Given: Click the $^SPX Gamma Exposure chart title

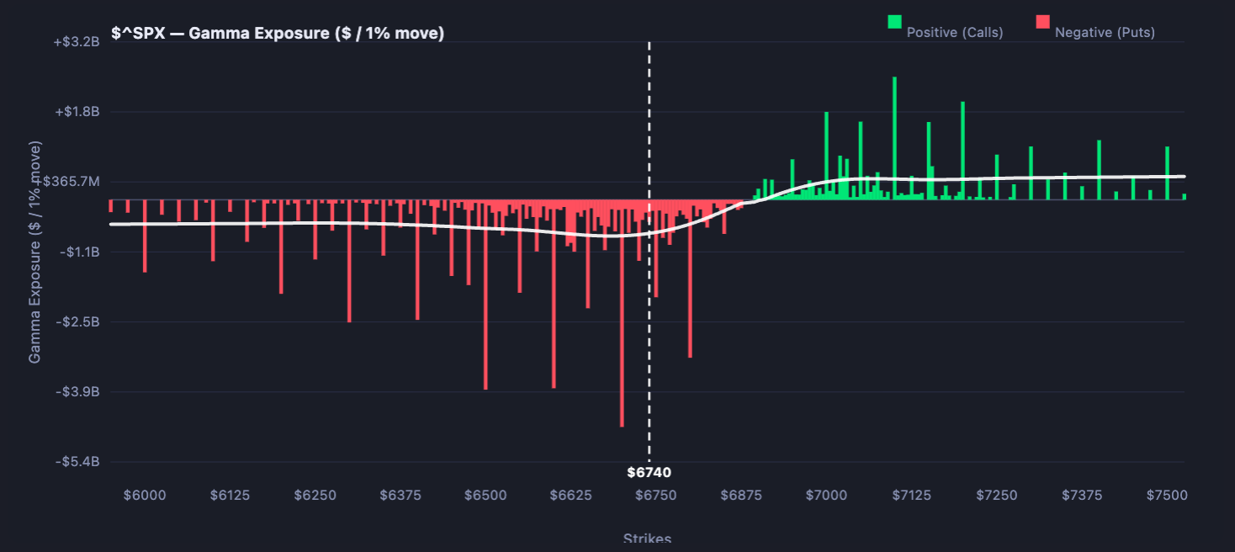Looking at the screenshot, I should pos(278,34).
